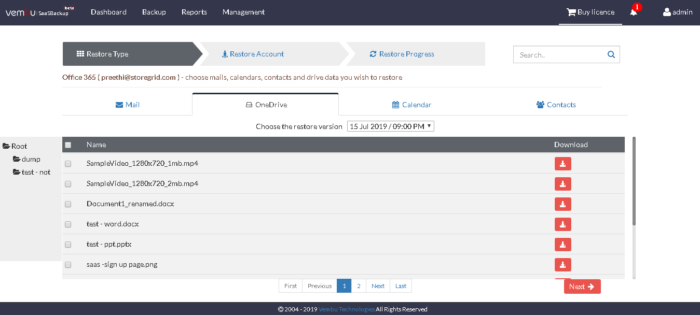Click the Restore Account download-arrow icon
The image size is (700, 315).
pos(225,54)
